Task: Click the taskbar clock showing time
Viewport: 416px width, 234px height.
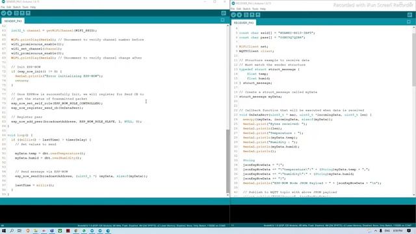Action: (397, 231)
